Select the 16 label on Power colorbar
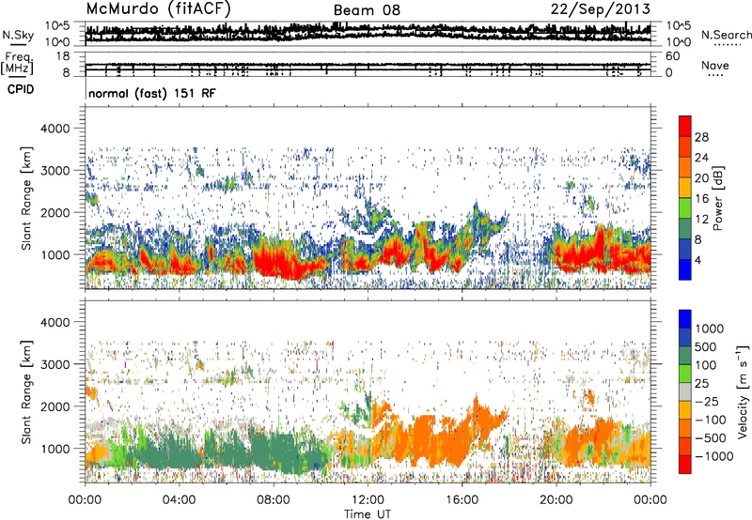Viewport: 752px width, 520px height. 701,199
